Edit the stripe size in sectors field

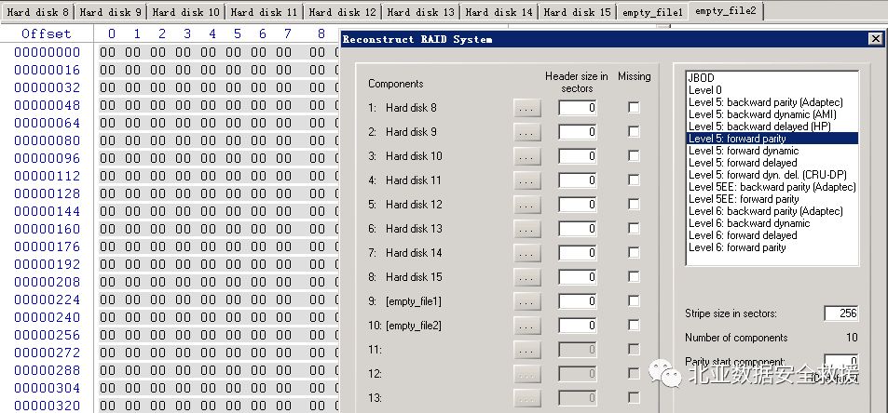coord(841,313)
